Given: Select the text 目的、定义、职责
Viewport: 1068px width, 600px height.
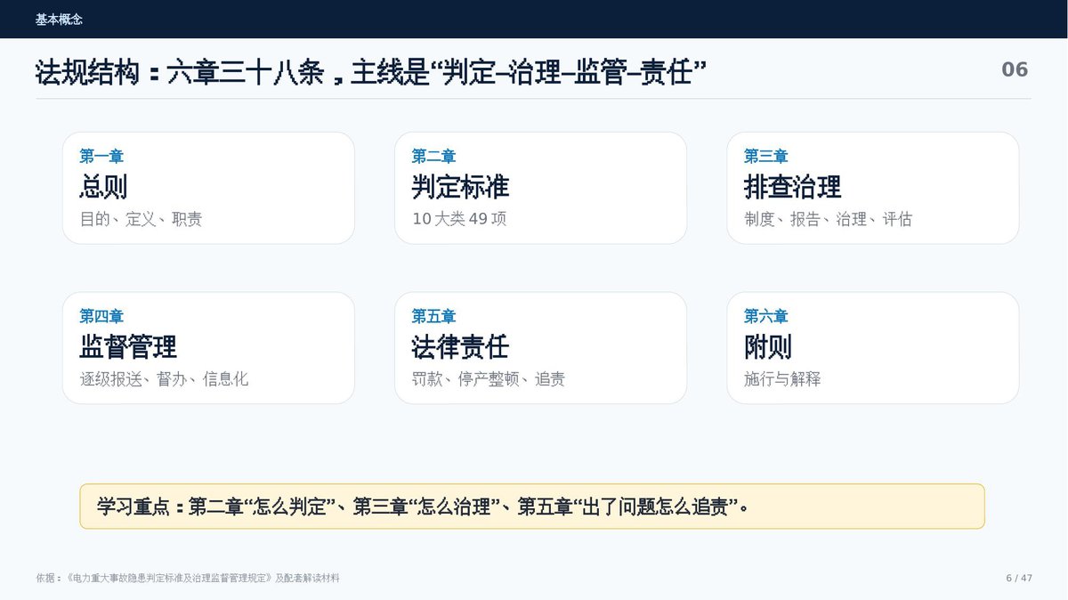Looking at the screenshot, I should click(x=141, y=219).
